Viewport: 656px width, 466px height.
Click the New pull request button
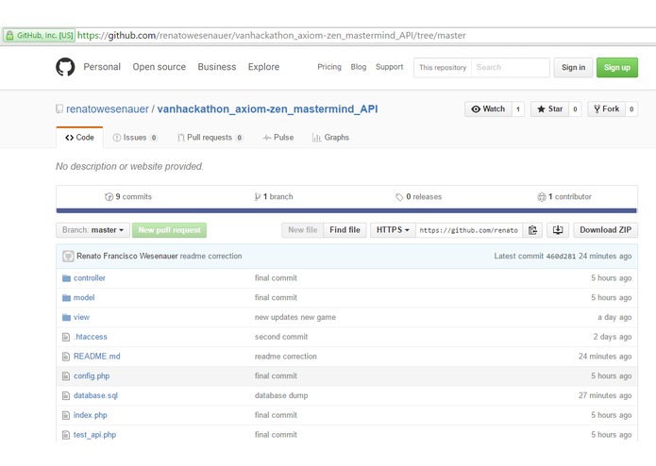tap(170, 230)
